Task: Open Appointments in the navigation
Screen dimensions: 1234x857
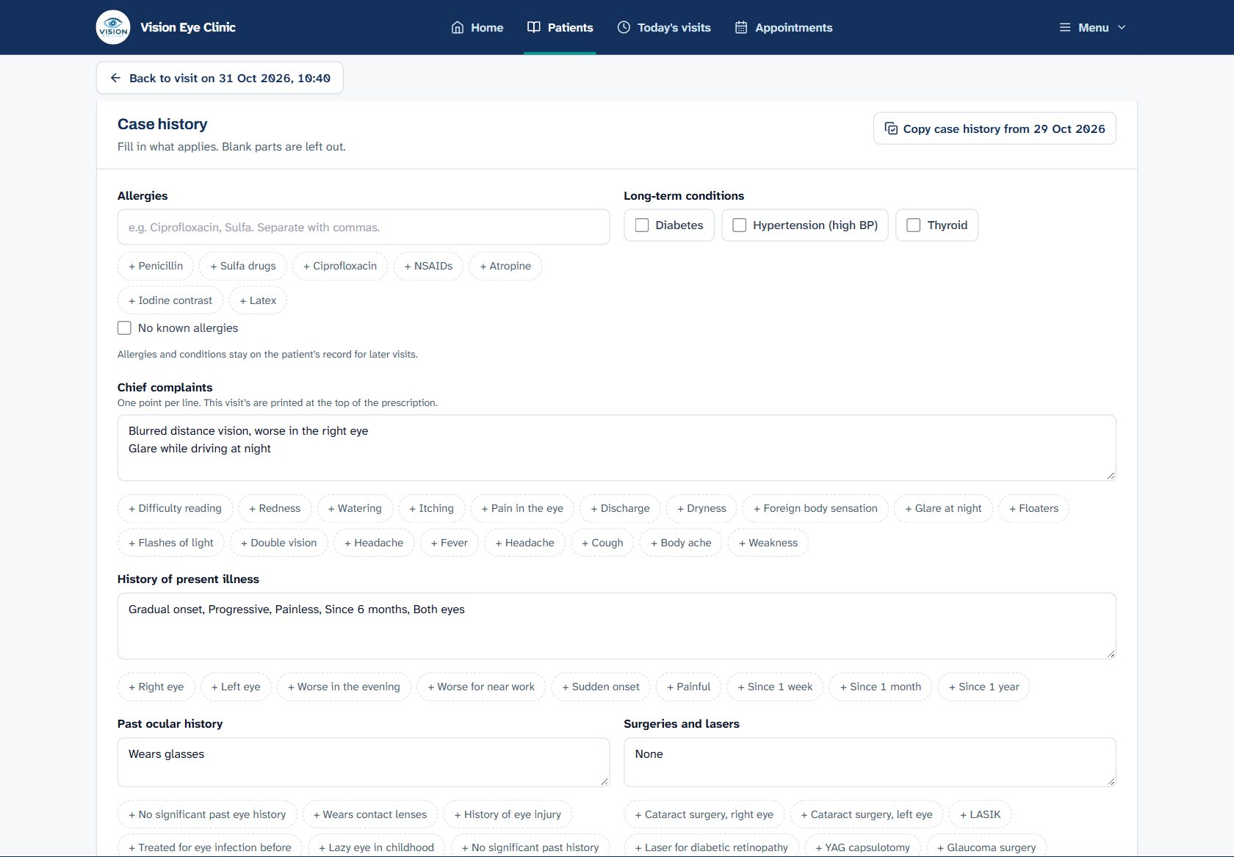Action: pyautogui.click(x=784, y=27)
